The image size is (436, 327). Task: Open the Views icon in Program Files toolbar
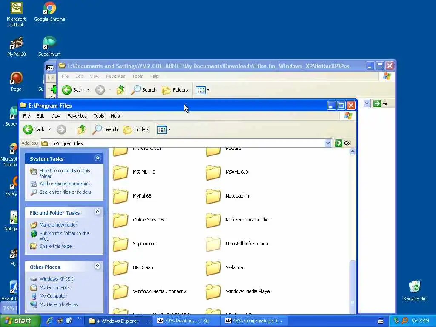(161, 129)
